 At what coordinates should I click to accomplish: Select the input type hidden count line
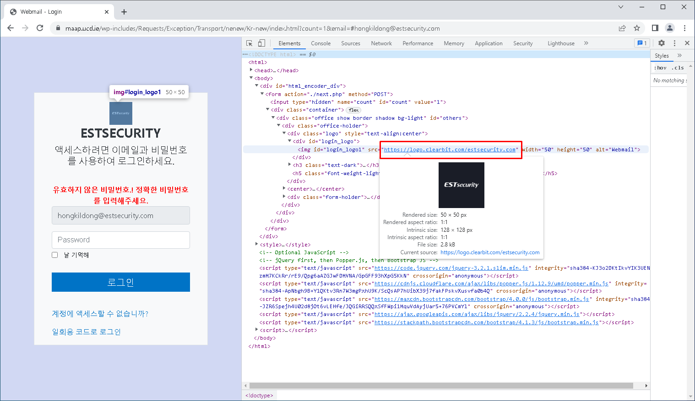pos(358,102)
